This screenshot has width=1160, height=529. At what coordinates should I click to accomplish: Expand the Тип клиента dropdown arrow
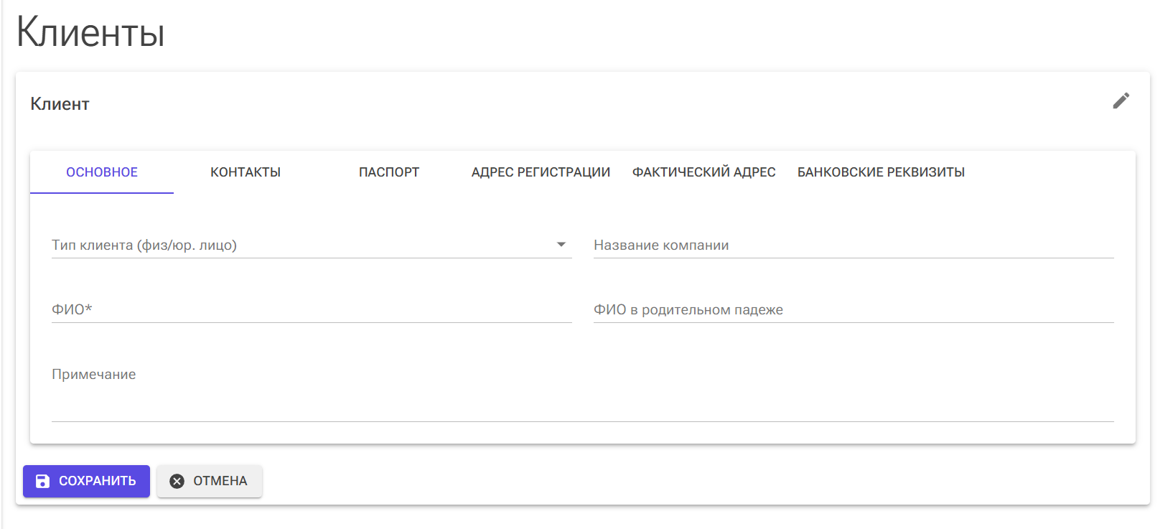tap(561, 245)
